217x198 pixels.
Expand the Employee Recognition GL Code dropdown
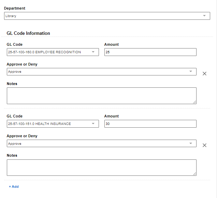pos(53,52)
